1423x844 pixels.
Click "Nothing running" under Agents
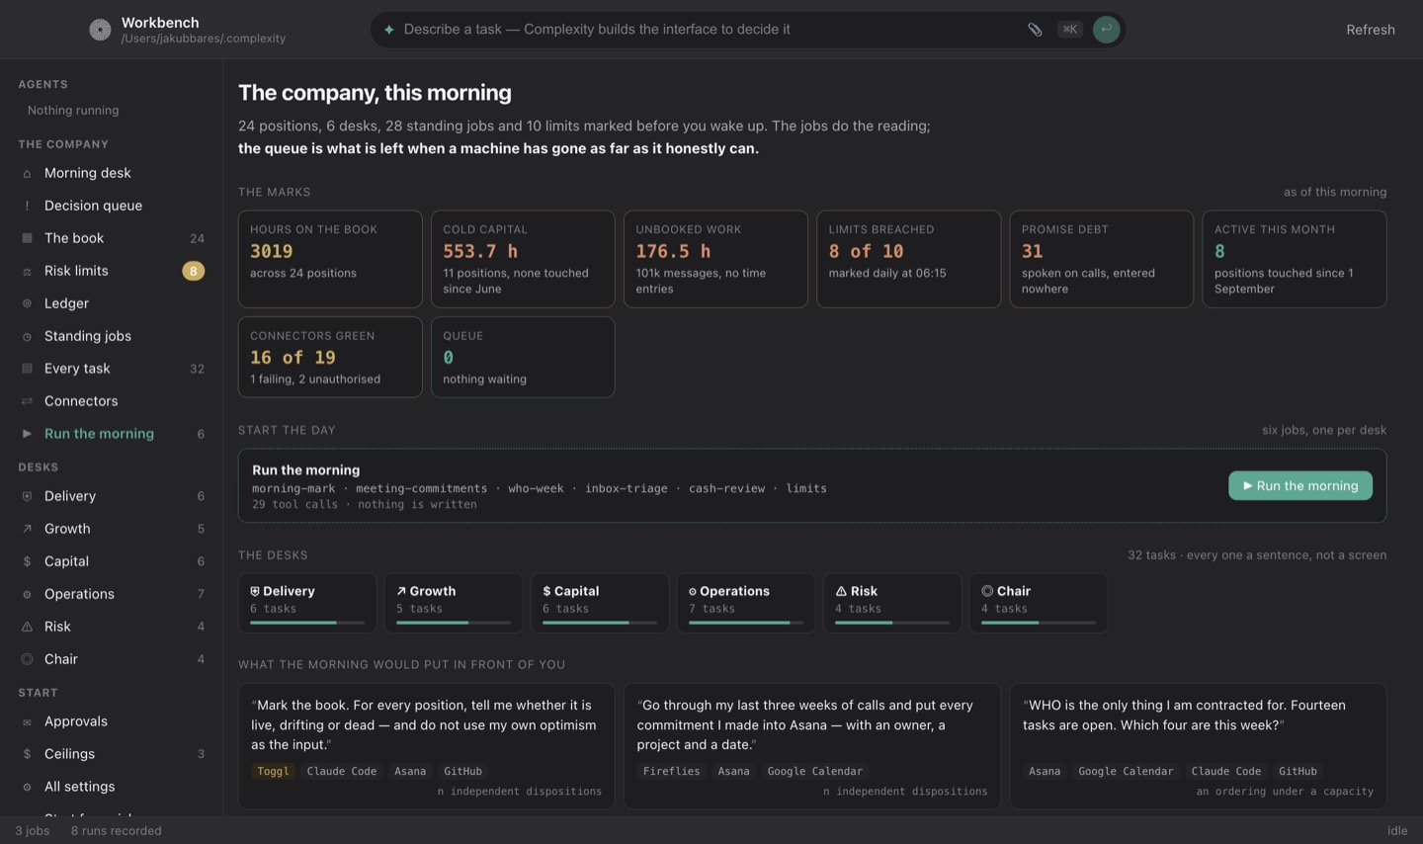[73, 111]
